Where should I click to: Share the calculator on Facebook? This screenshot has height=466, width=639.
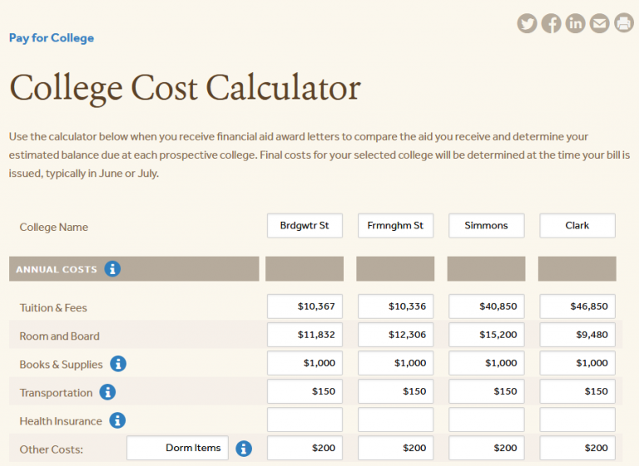pyautogui.click(x=551, y=23)
